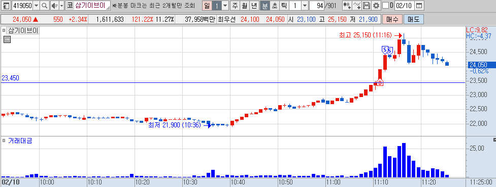
Task: Click the minute interval value field showing 1
Action: [294, 6]
